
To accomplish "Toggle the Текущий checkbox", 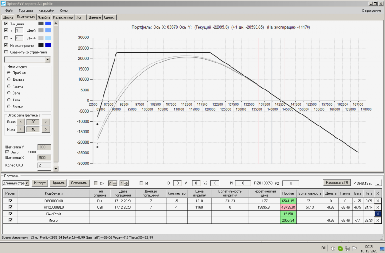I will tap(6, 24).
